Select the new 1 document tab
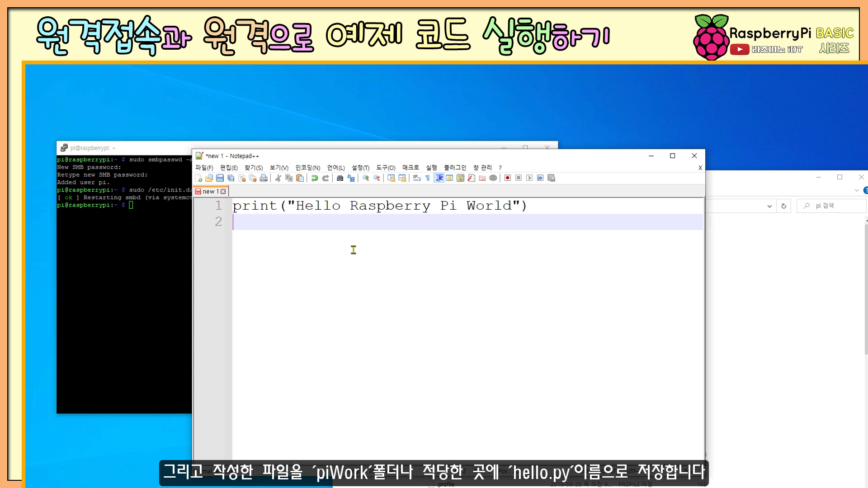 point(209,192)
